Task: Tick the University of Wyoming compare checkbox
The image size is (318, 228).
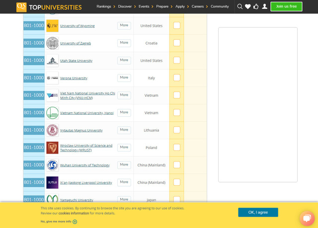Action: click(176, 26)
